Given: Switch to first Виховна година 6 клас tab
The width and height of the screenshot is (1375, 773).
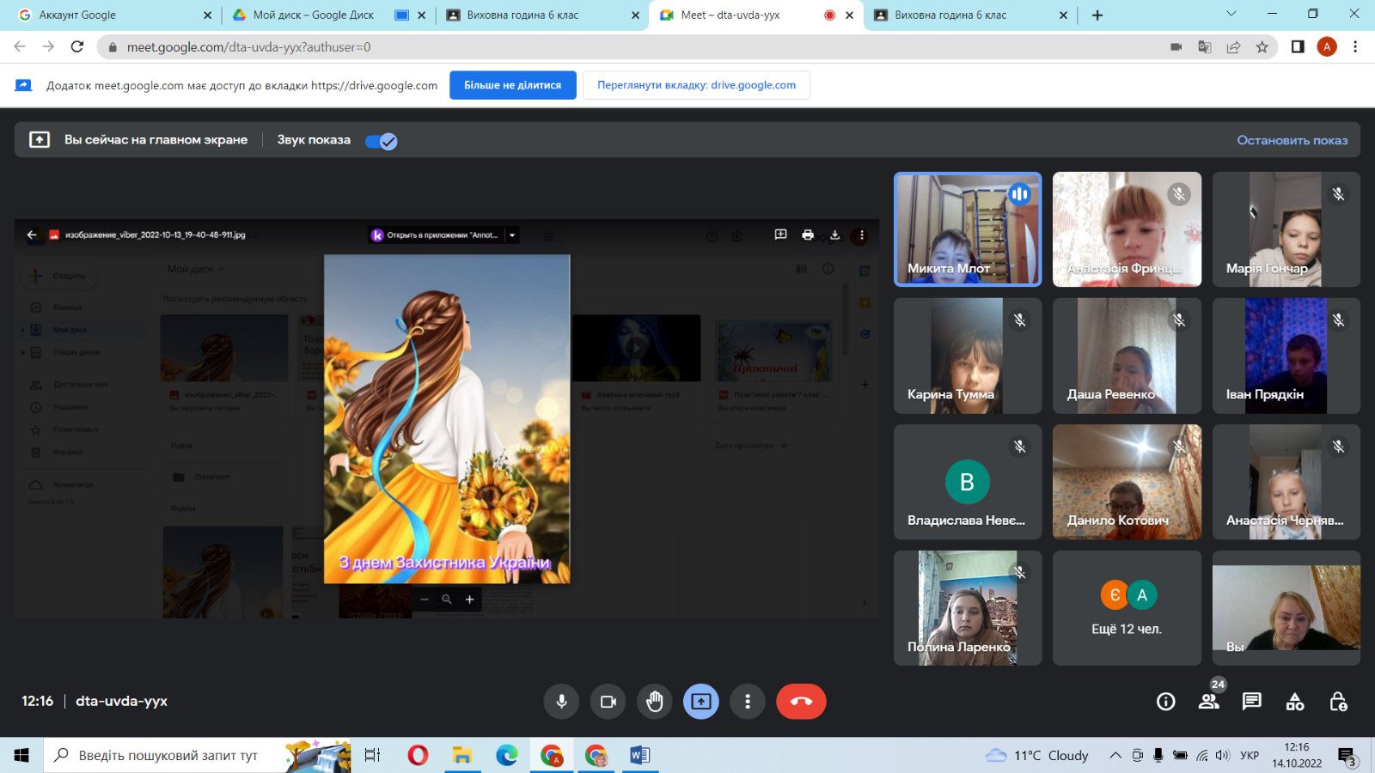Looking at the screenshot, I should (x=541, y=15).
